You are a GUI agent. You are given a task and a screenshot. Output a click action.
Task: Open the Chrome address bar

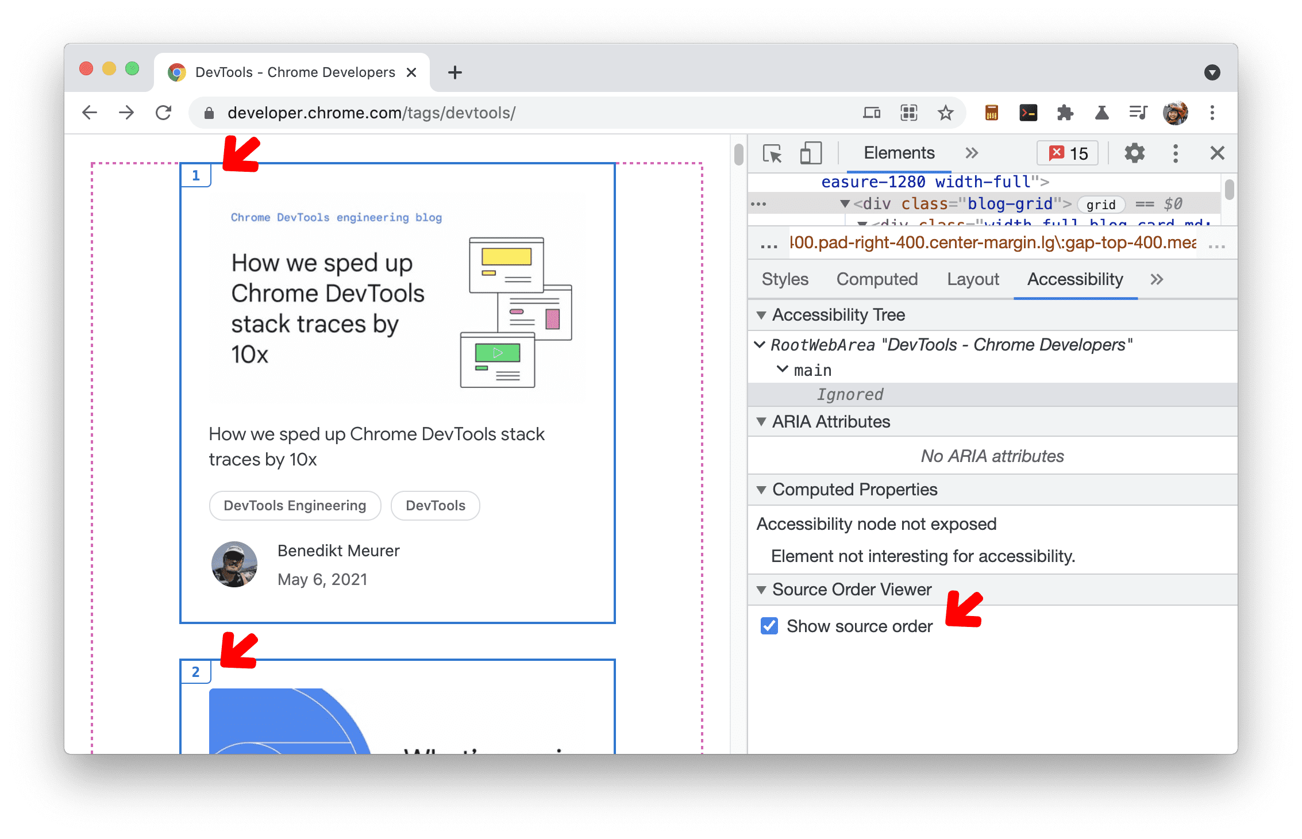pos(427,113)
